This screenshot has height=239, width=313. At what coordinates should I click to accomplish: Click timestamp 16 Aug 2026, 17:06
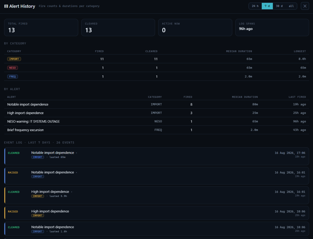pyautogui.click(x=290, y=153)
